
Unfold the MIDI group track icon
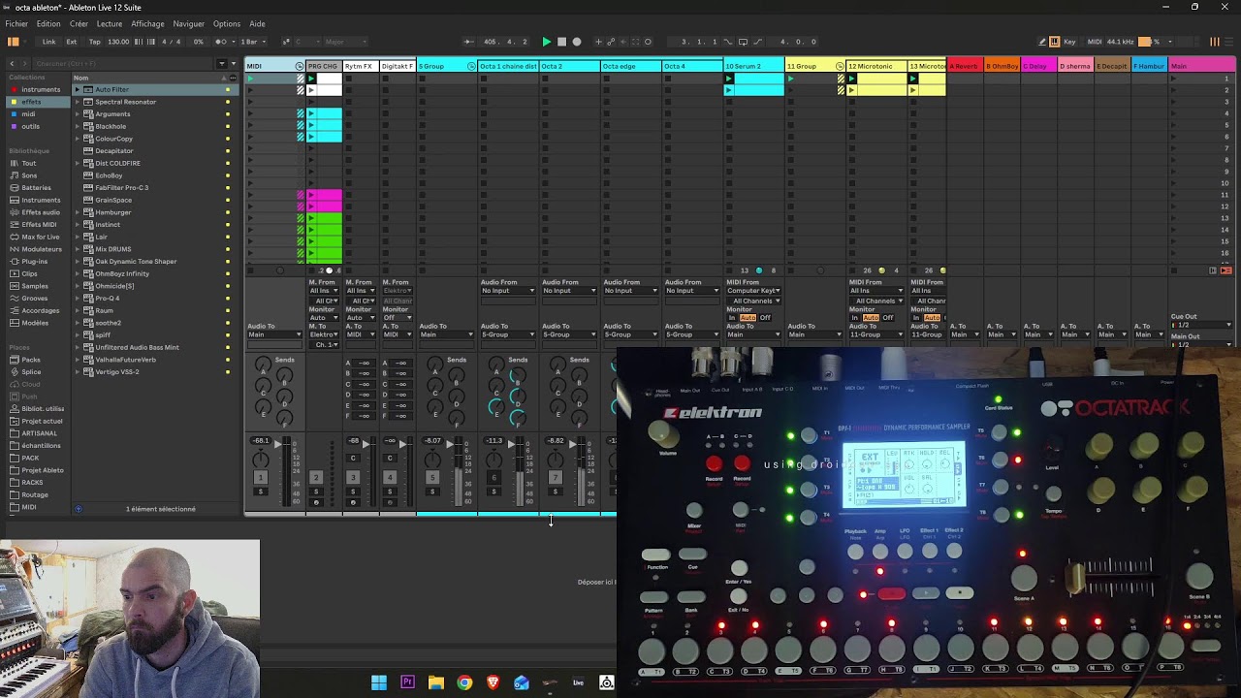(300, 66)
